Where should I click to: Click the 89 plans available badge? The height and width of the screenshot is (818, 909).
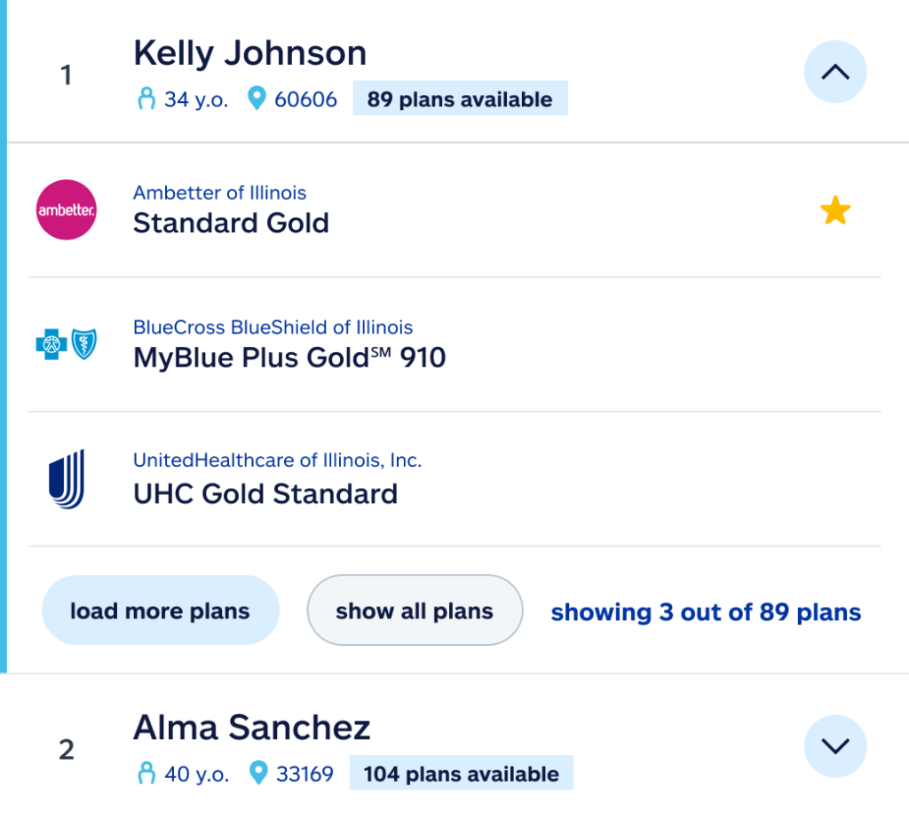[x=460, y=99]
